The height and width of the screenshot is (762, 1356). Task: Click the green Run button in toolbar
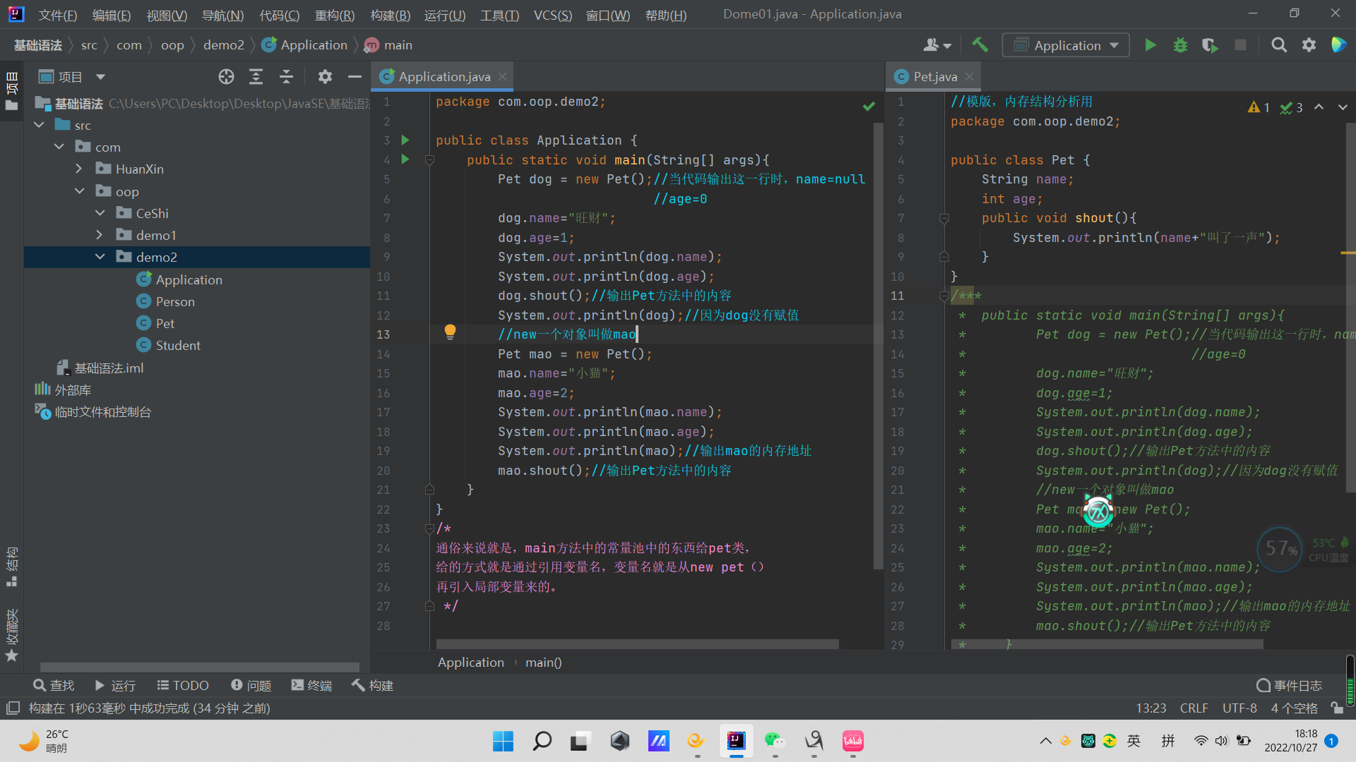[1150, 45]
